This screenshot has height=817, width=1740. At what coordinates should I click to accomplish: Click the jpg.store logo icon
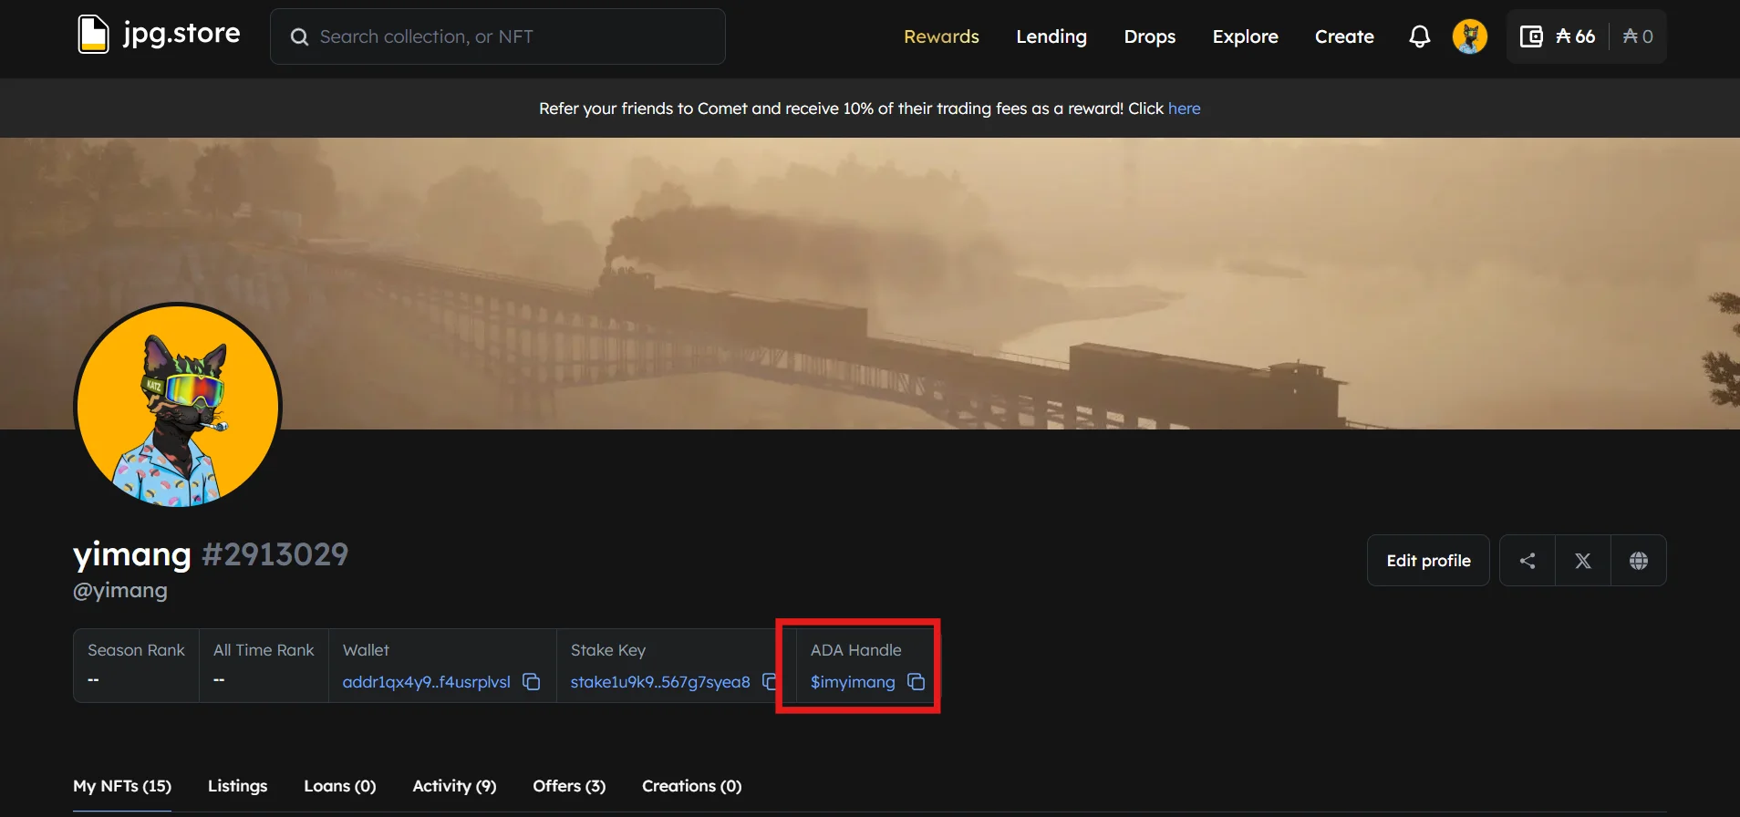coord(93,36)
